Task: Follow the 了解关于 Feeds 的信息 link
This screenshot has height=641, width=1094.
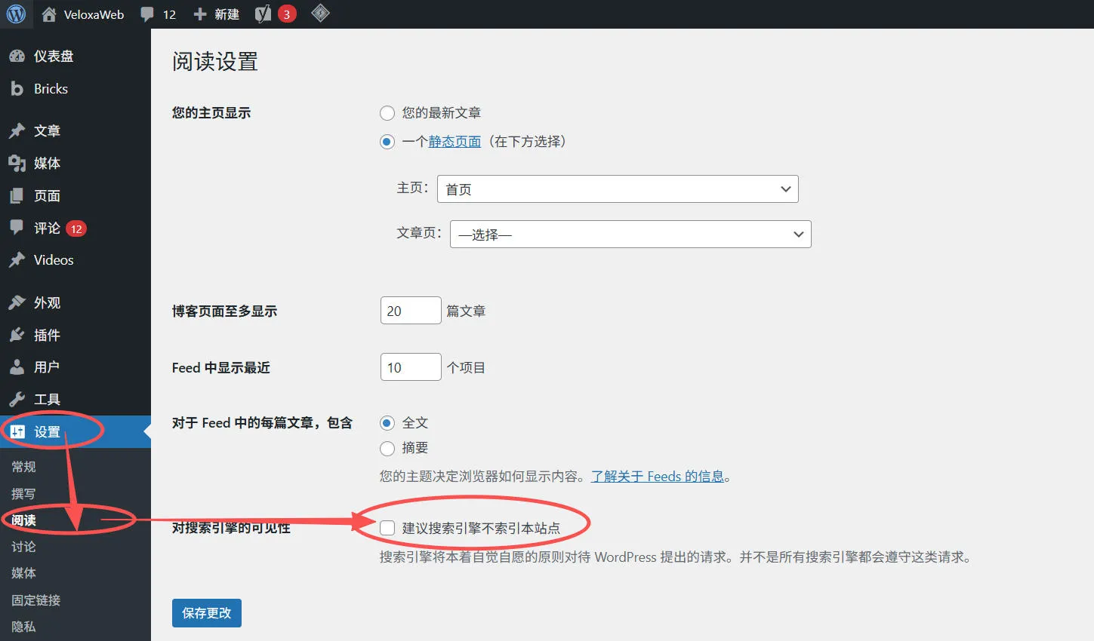Action: pos(657,477)
